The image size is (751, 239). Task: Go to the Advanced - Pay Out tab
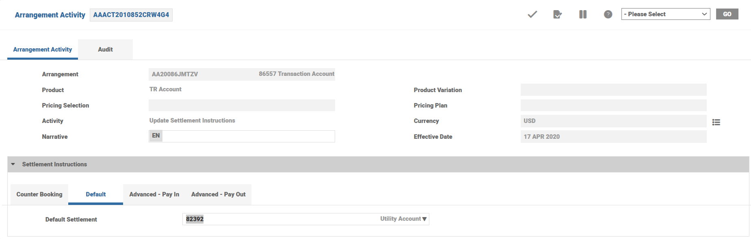[218, 194]
